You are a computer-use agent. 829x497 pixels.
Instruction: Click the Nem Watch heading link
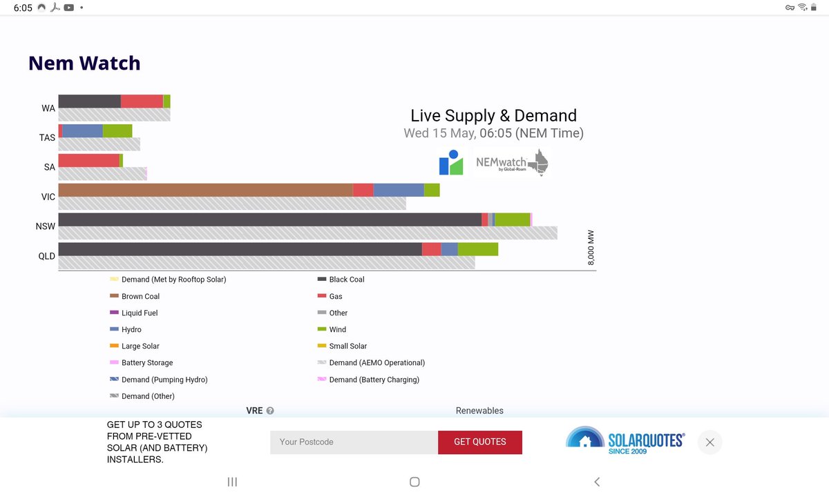click(x=84, y=63)
